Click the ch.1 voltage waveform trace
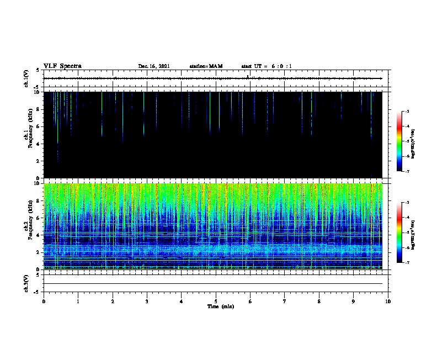Image resolution: width=437 pixels, height=338 pixels. (212, 78)
